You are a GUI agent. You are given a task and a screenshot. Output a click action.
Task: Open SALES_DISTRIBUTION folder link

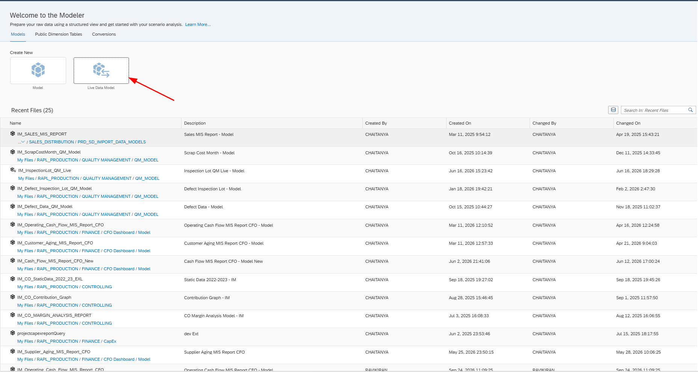click(x=51, y=142)
